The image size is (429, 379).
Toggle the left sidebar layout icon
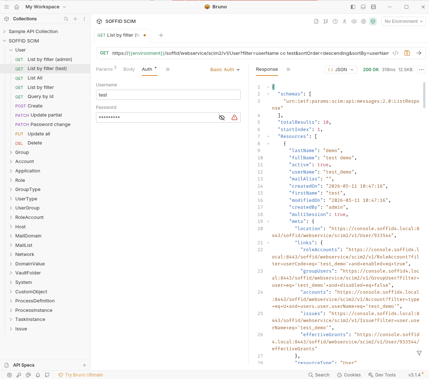tap(353, 7)
